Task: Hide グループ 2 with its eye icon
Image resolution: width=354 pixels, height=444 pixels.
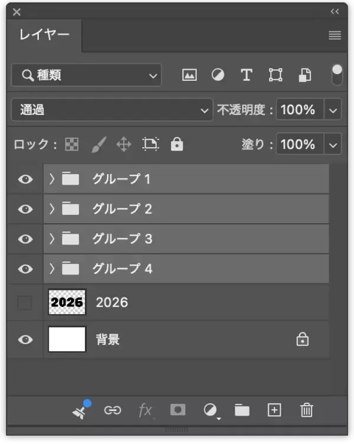Action: click(x=25, y=209)
